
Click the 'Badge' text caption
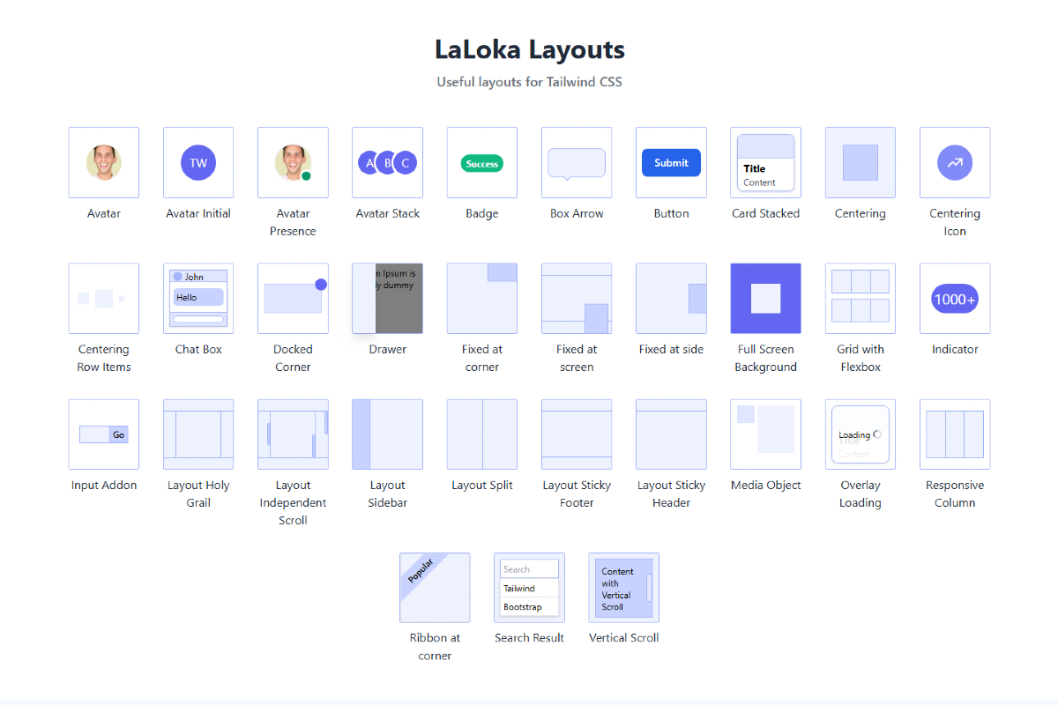coord(482,213)
